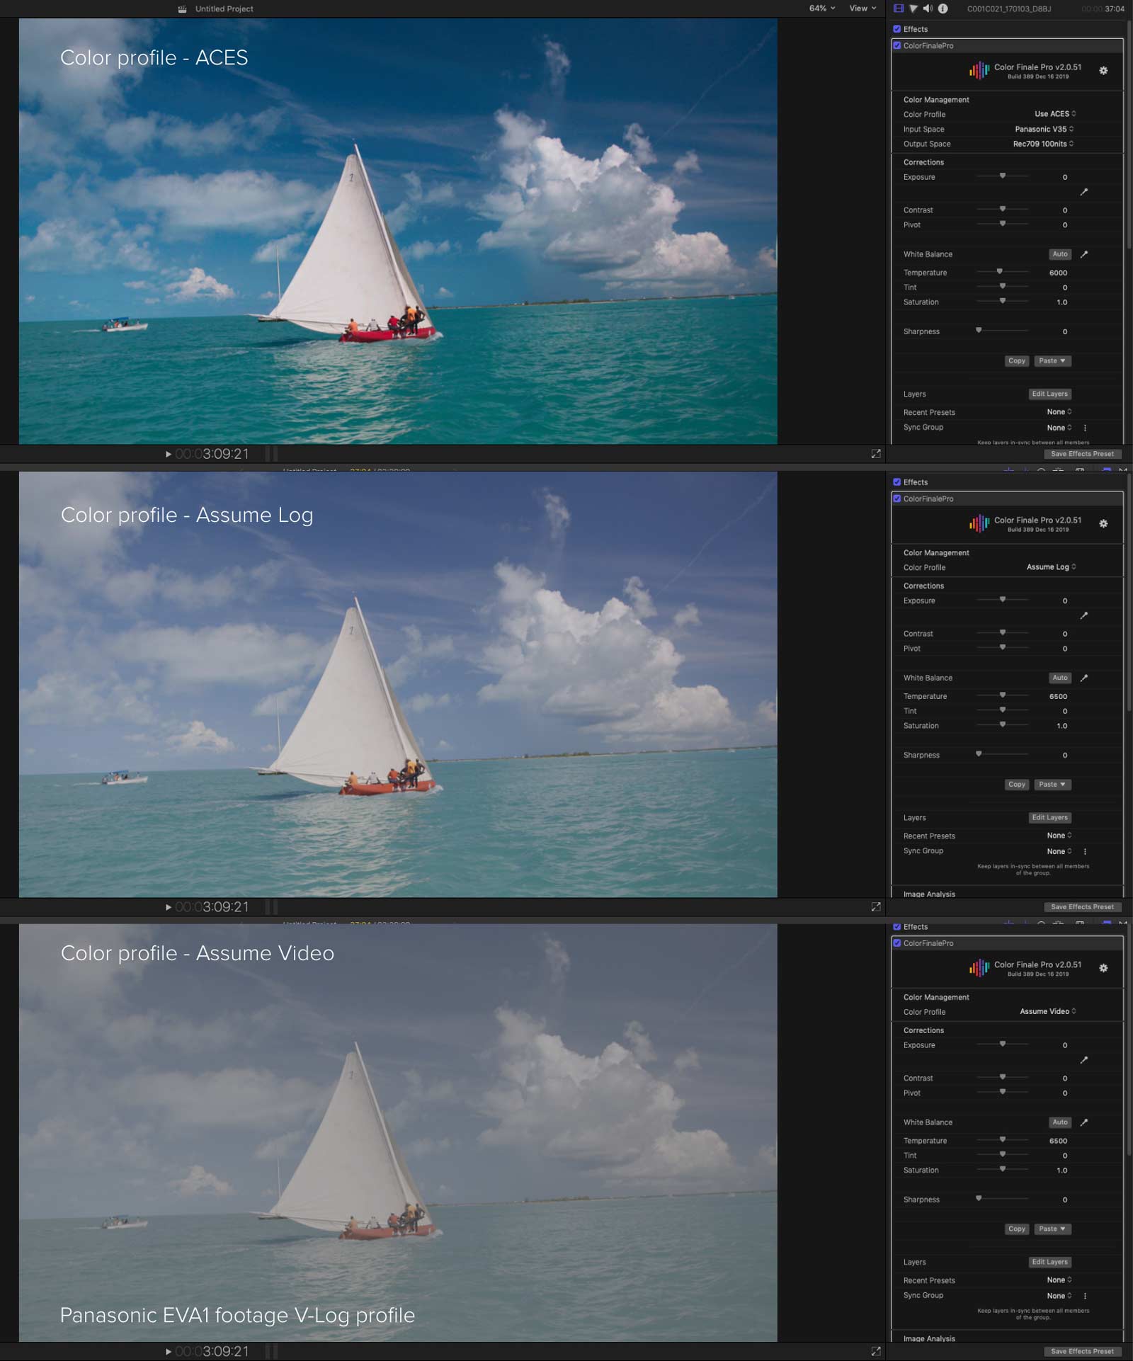This screenshot has width=1133, height=1361.
Task: Open the Output Space 'Rec709 100nits' dropdown
Action: (1043, 144)
